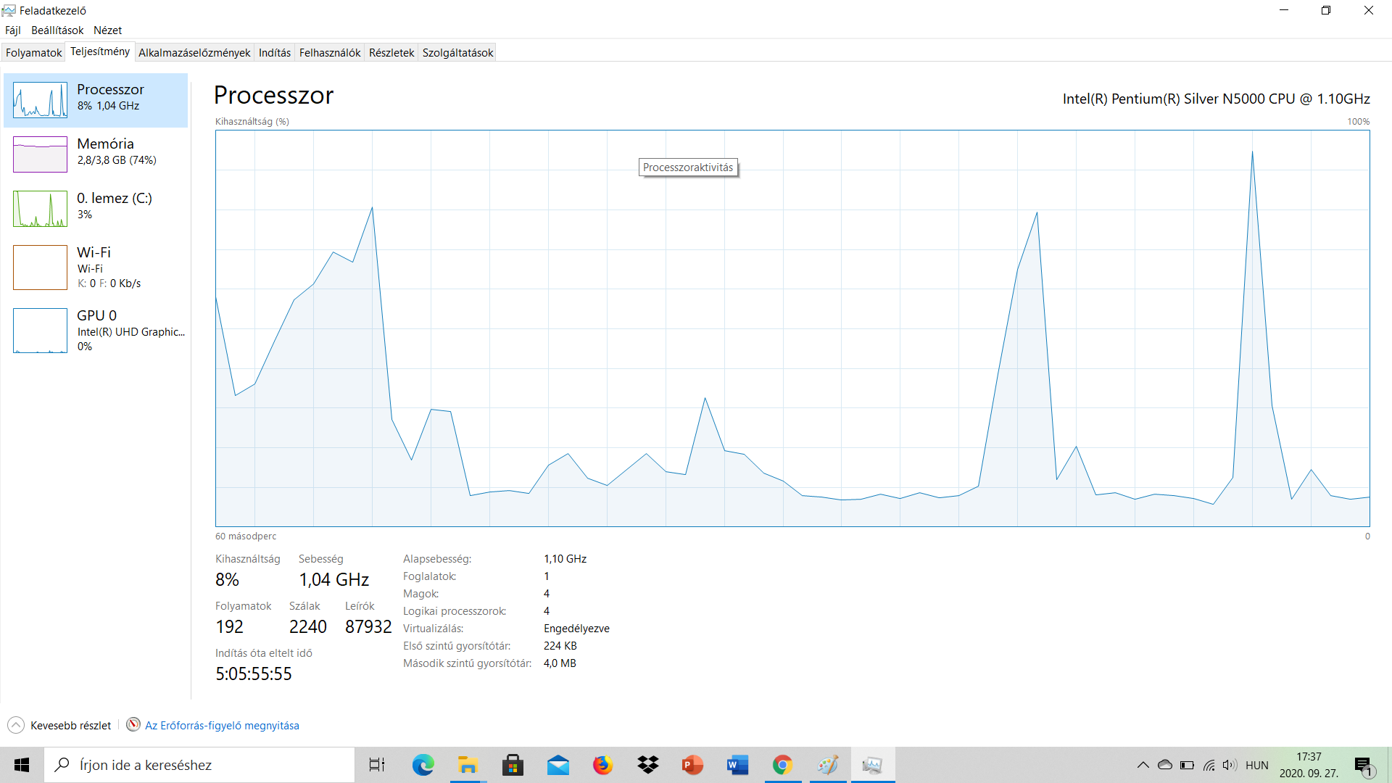Open the Fájl menu
1392x783 pixels.
click(x=13, y=30)
